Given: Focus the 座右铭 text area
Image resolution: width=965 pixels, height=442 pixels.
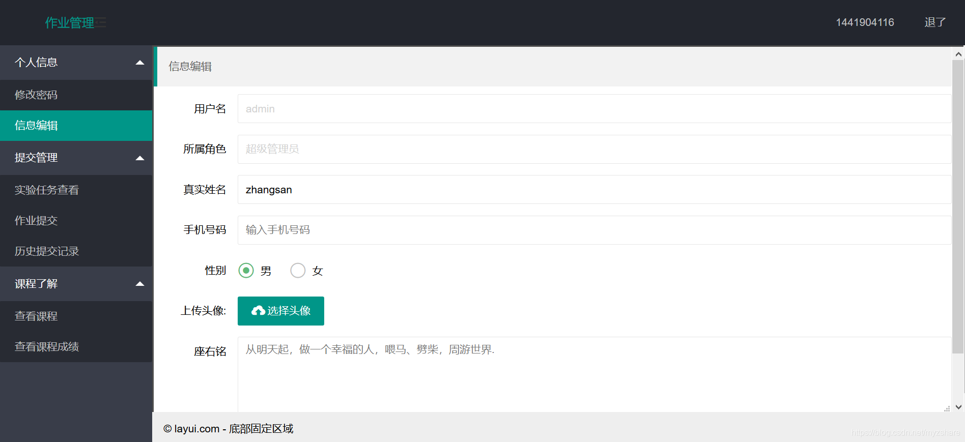Looking at the screenshot, I should [x=594, y=374].
